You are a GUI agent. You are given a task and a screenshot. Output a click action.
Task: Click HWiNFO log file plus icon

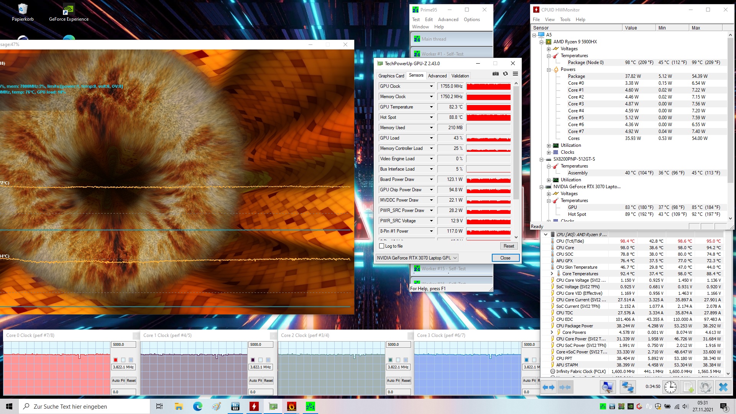(x=688, y=387)
